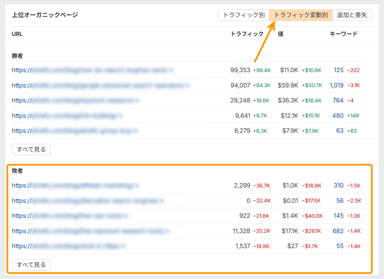Screen dimensions: 384x279
Task: Click すべて見る under the 勝者 section
Action: pyautogui.click(x=31, y=149)
